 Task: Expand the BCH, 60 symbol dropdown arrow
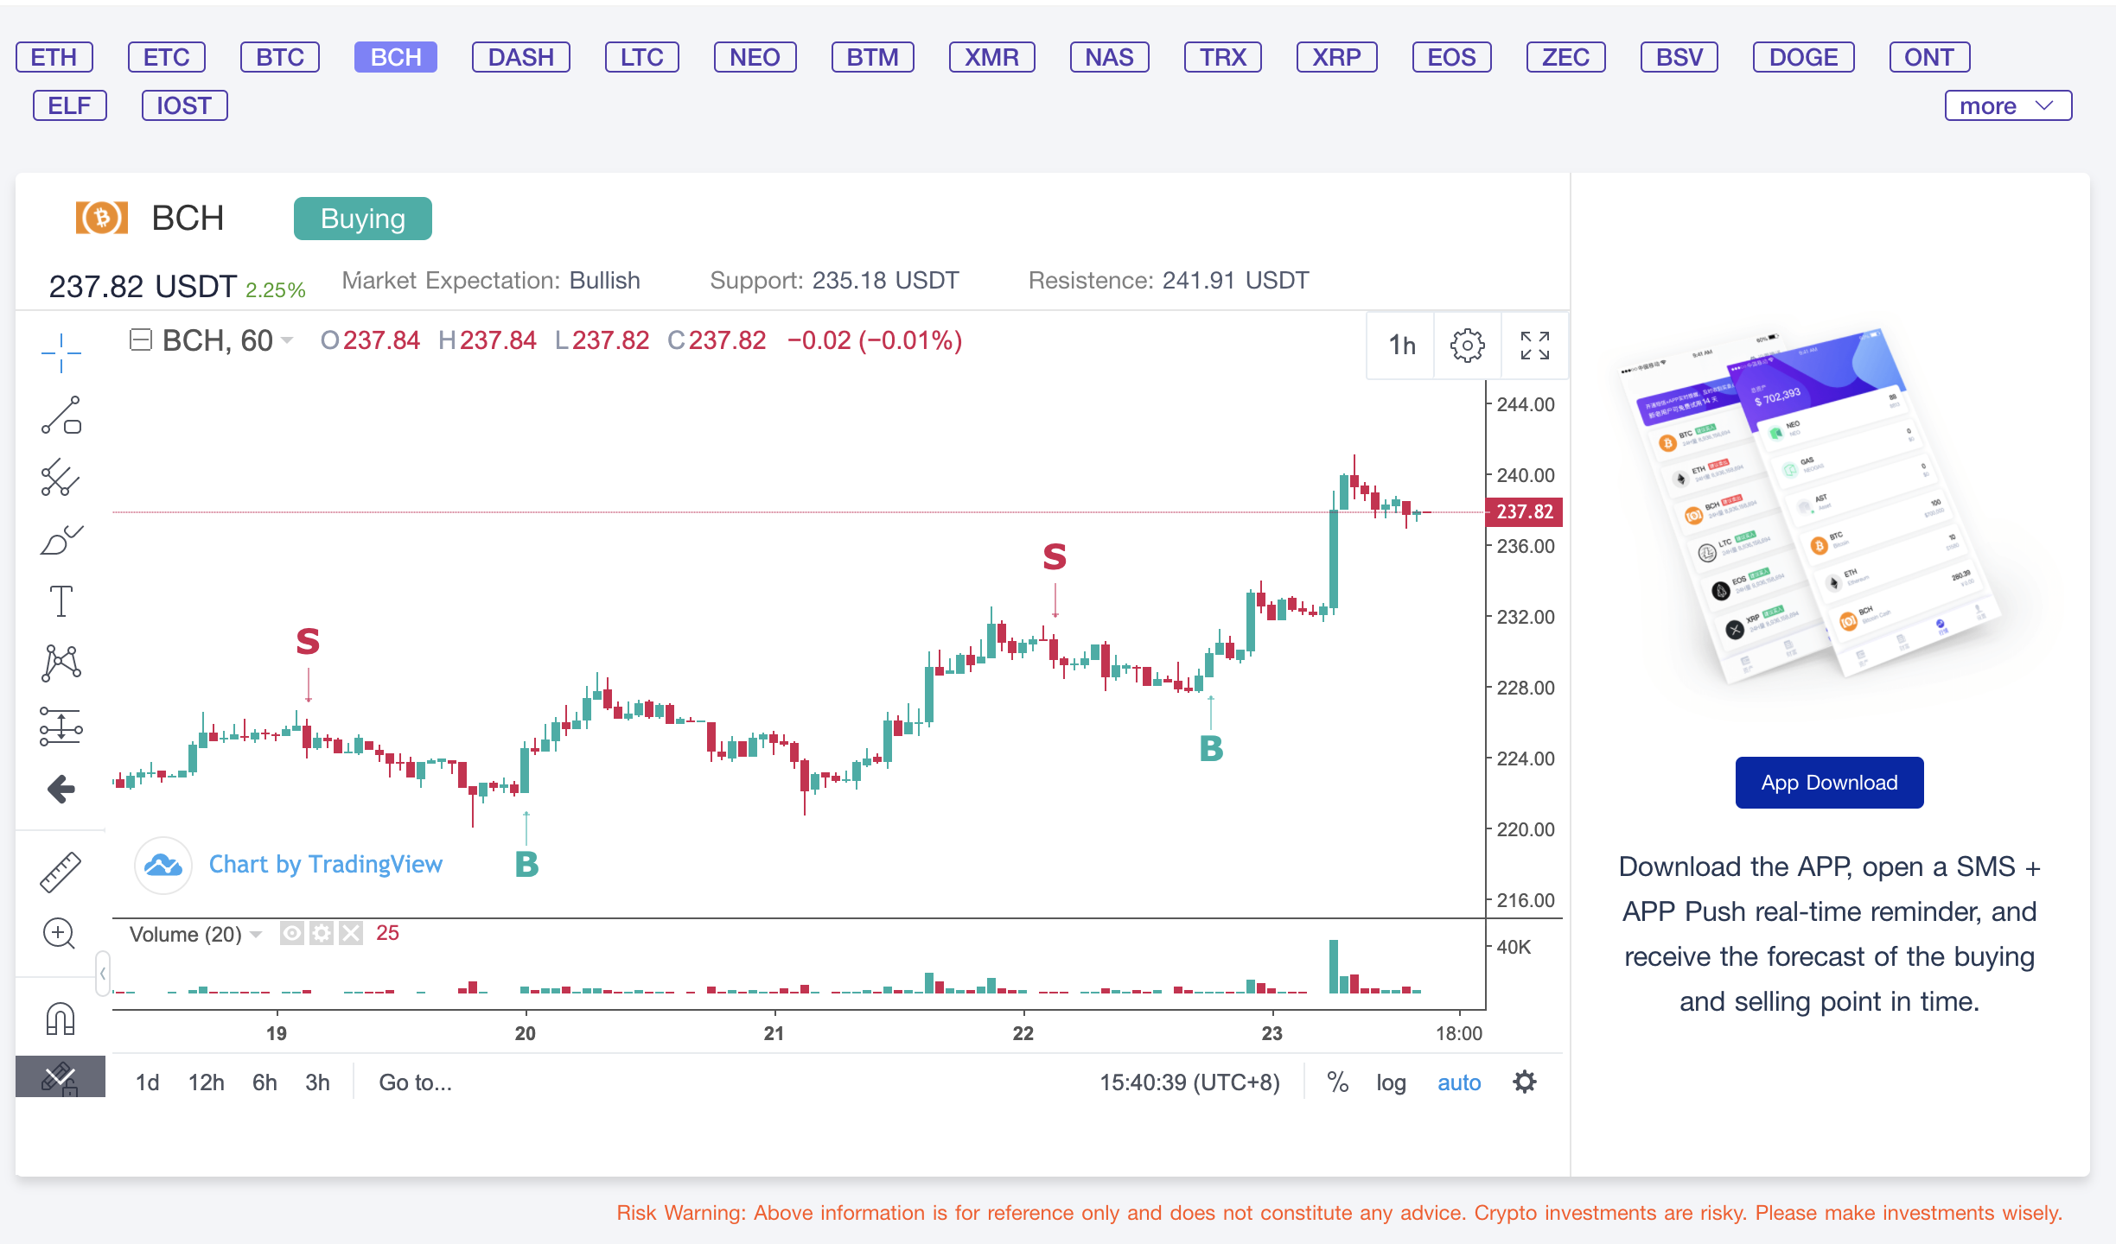pyautogui.click(x=287, y=340)
